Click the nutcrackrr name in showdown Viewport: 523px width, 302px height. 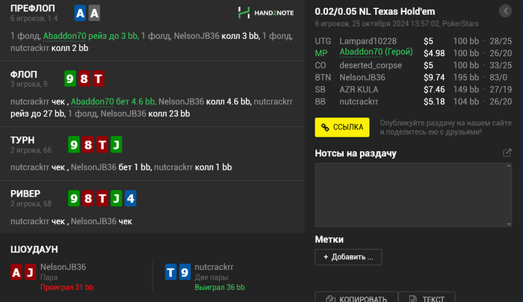click(x=214, y=266)
